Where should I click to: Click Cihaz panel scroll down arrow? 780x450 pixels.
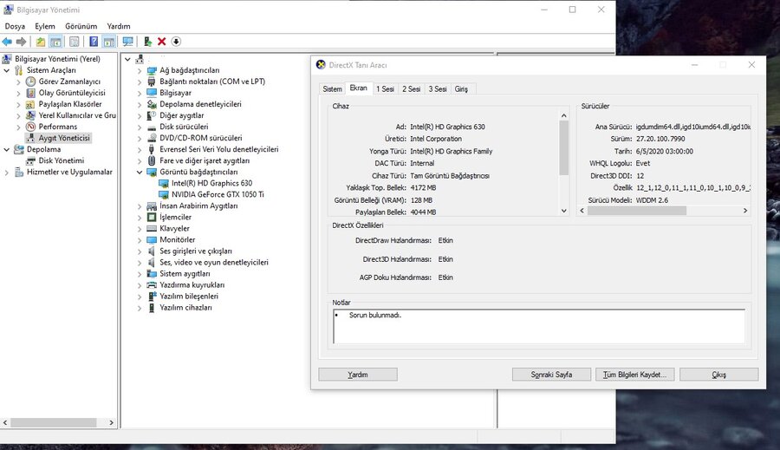click(x=563, y=211)
